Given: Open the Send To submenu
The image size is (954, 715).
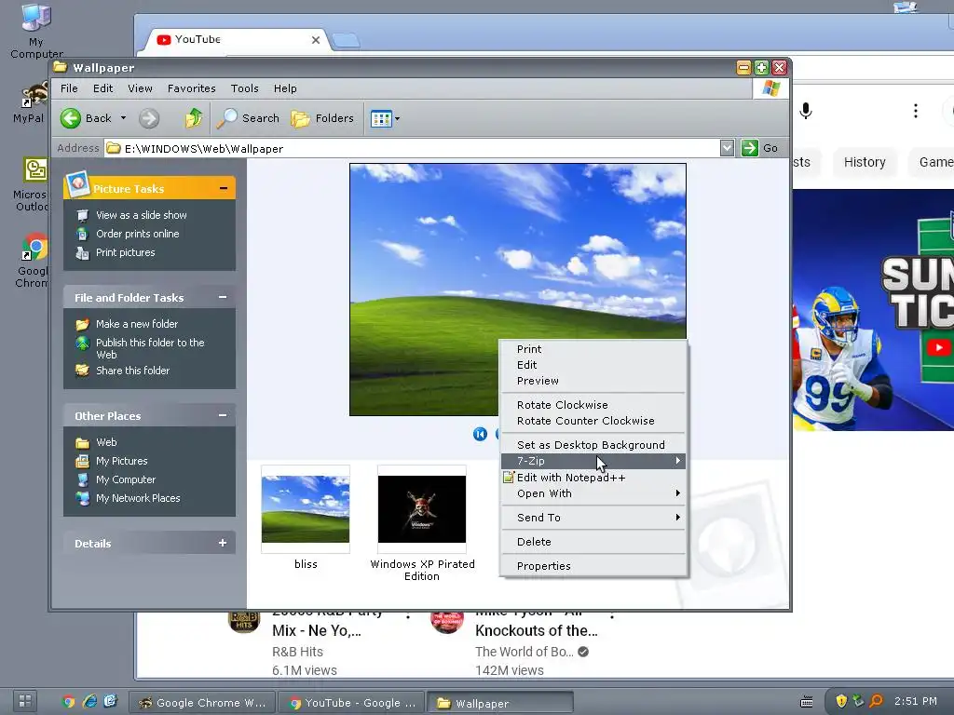Looking at the screenshot, I should [593, 518].
